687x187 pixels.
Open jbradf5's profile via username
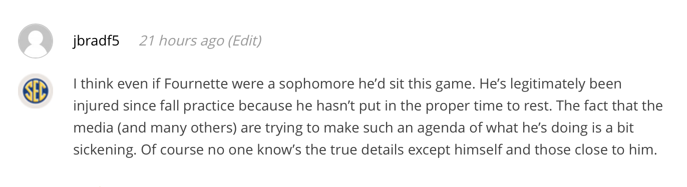[96, 40]
